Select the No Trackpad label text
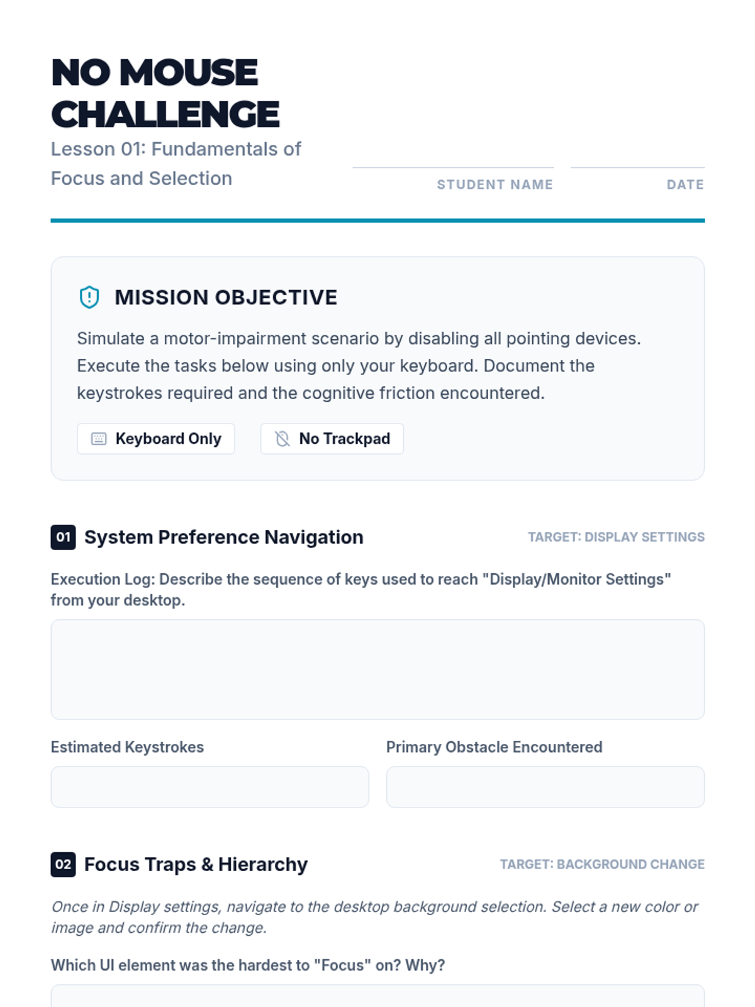The image size is (755, 1007). point(344,439)
